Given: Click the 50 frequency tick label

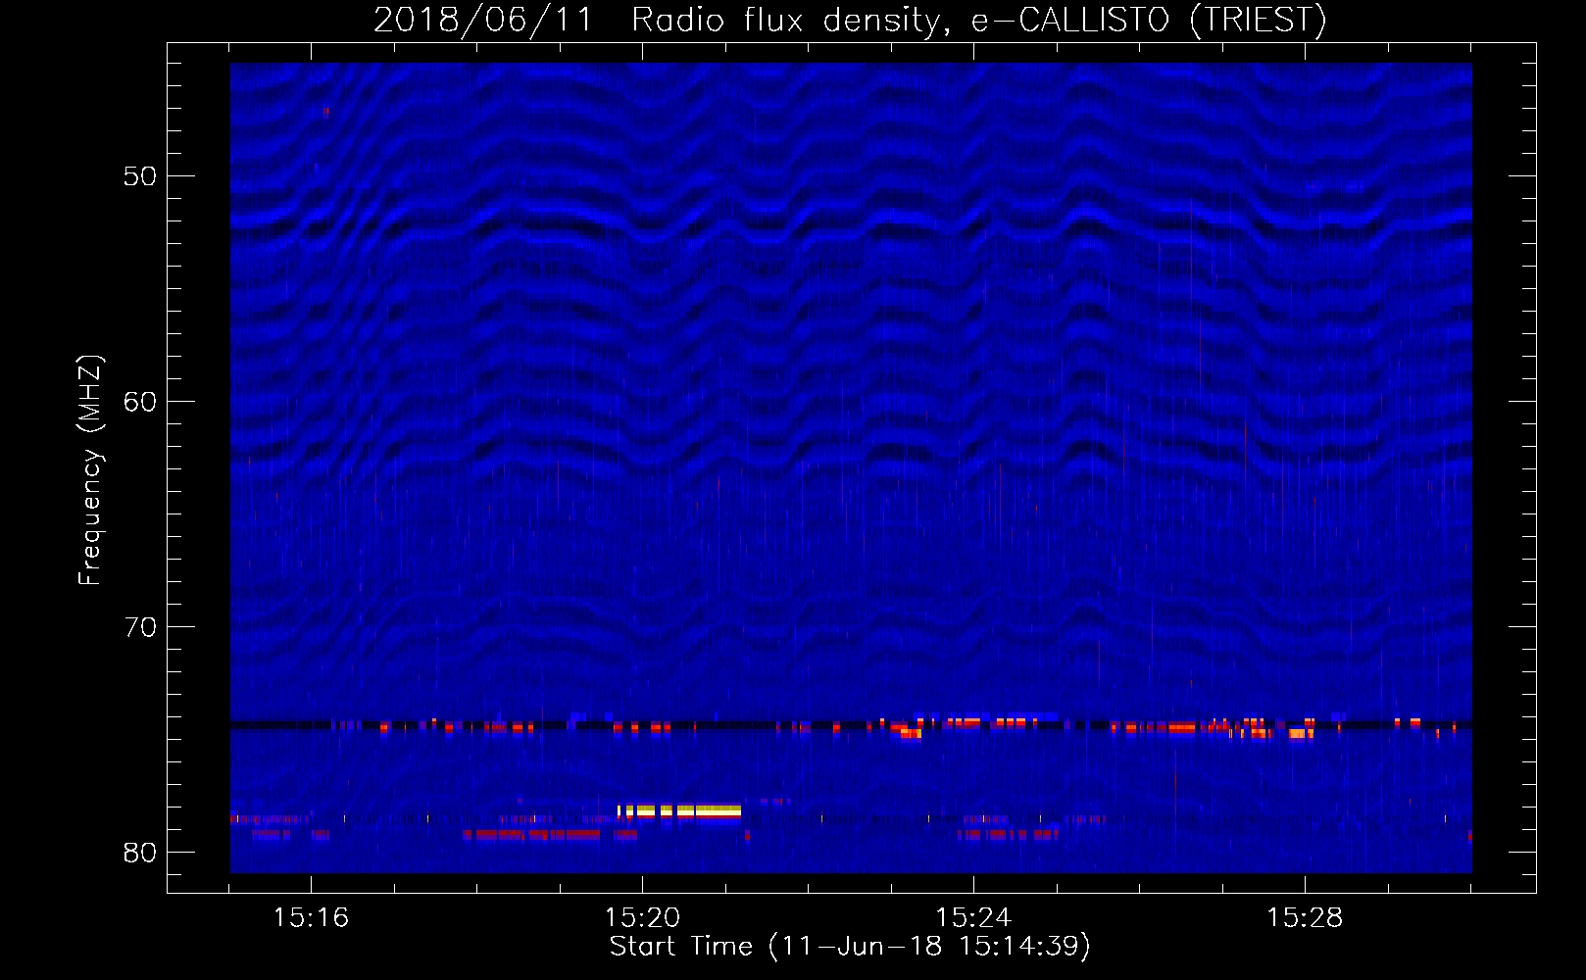Looking at the screenshot, I should click(140, 176).
